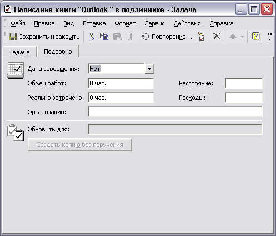Cut selection with the scissors icon
Screen dimensions: 276x236
(91, 37)
